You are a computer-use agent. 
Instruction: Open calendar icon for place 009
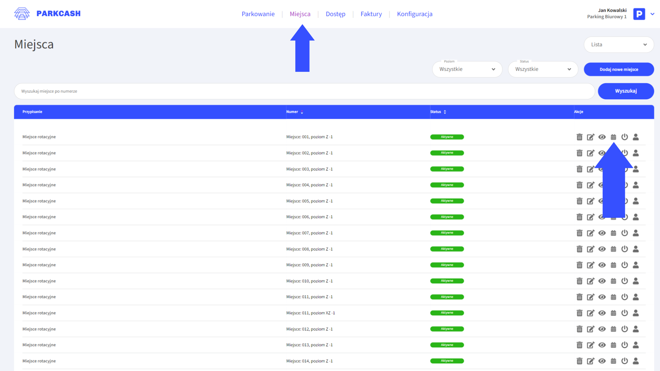(613, 265)
